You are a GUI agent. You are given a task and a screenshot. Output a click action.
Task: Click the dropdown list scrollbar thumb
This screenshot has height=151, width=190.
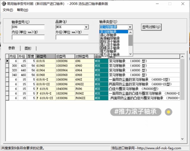tap(130, 40)
